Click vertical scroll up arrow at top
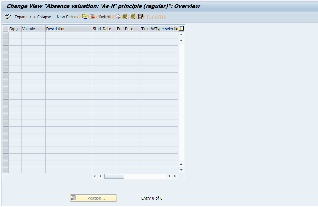The image size is (318, 207). pyautogui.click(x=181, y=35)
